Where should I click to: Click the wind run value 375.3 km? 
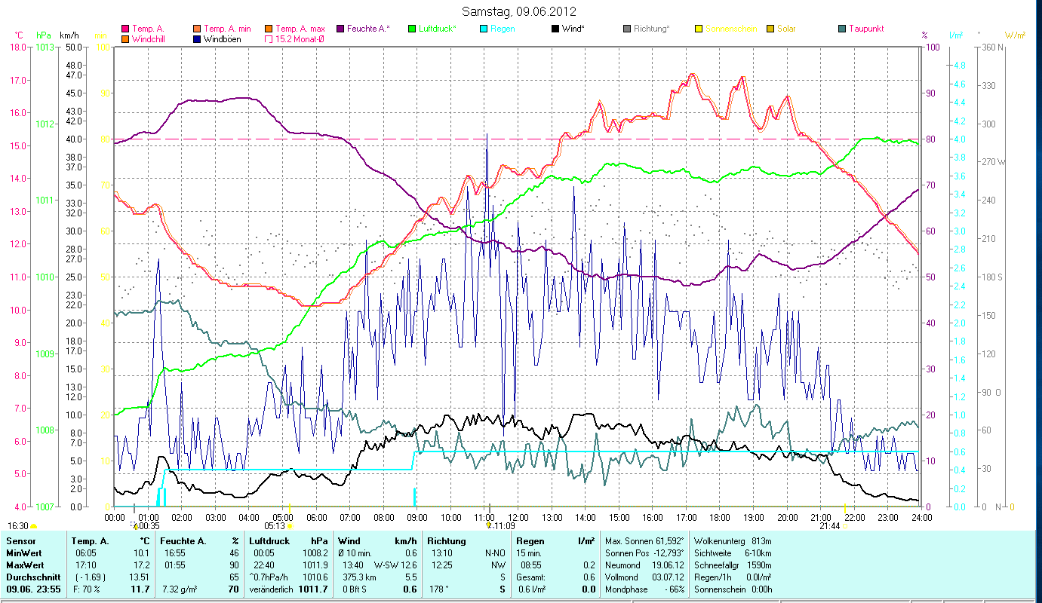click(x=359, y=577)
